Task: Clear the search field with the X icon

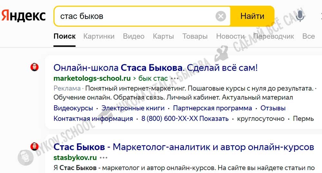Action: click(221, 16)
